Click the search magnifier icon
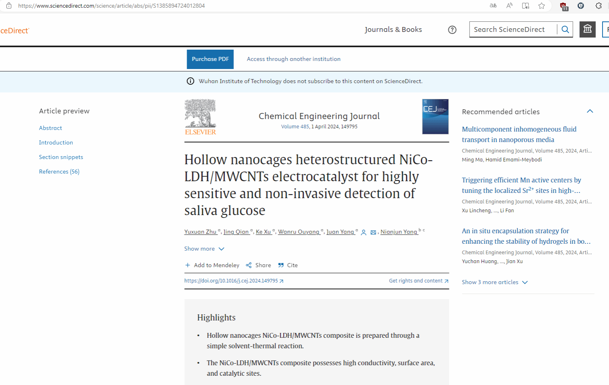The height and width of the screenshot is (385, 609). point(565,29)
